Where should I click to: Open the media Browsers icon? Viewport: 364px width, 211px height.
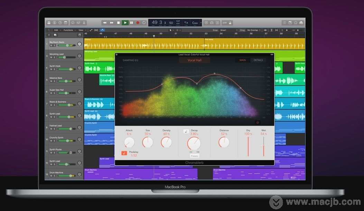tap(301, 23)
